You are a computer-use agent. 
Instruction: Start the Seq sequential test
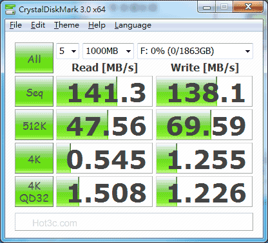34,91
